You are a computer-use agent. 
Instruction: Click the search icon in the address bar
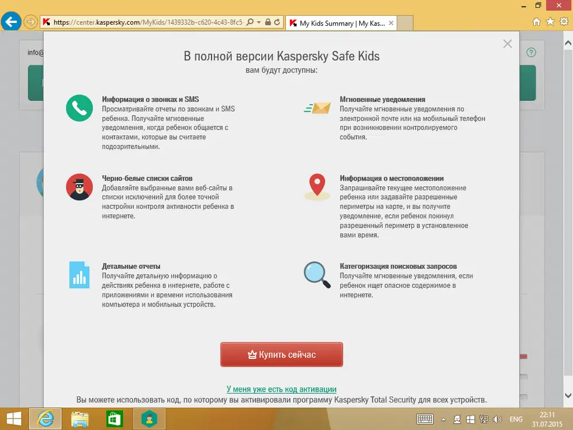[250, 22]
